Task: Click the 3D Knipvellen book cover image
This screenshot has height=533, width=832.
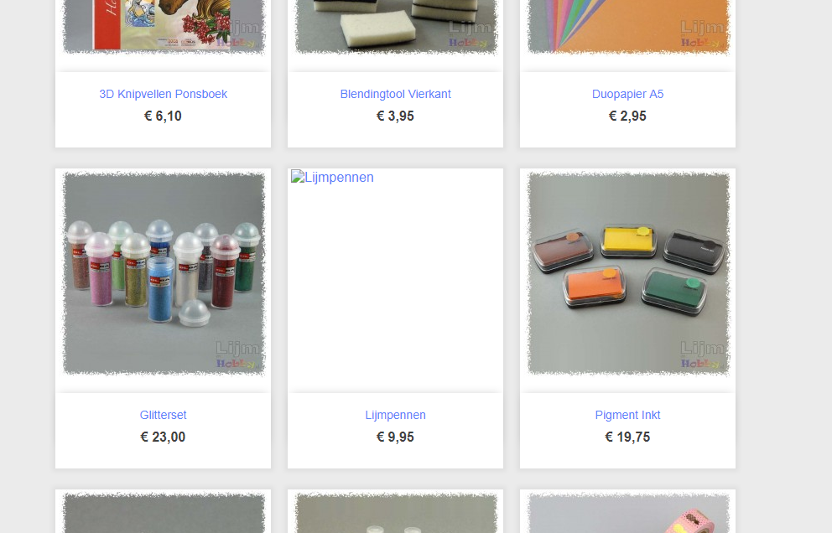Action: pyautogui.click(x=164, y=28)
